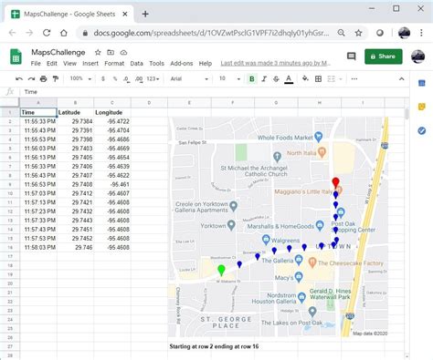Open the More toolbar options
This screenshot has height=360, width=433.
(354, 79)
